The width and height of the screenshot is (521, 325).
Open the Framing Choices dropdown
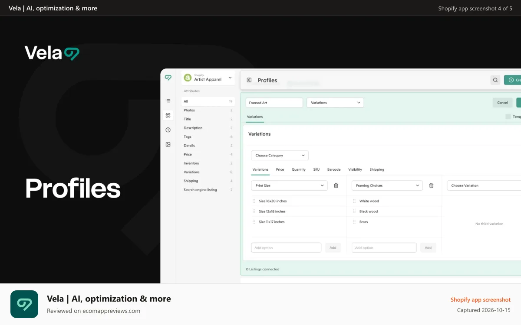click(x=387, y=185)
